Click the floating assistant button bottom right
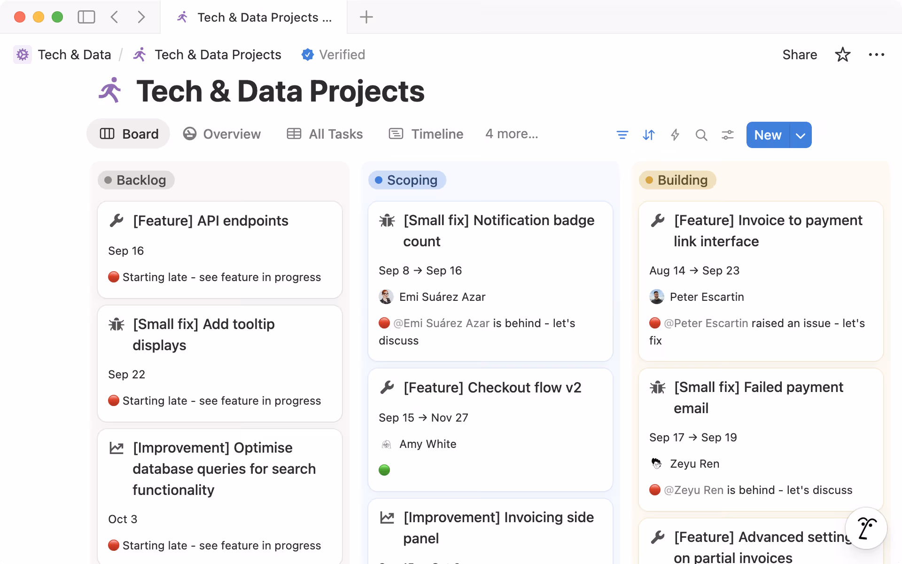Screen dimensions: 902x564 click(866, 528)
